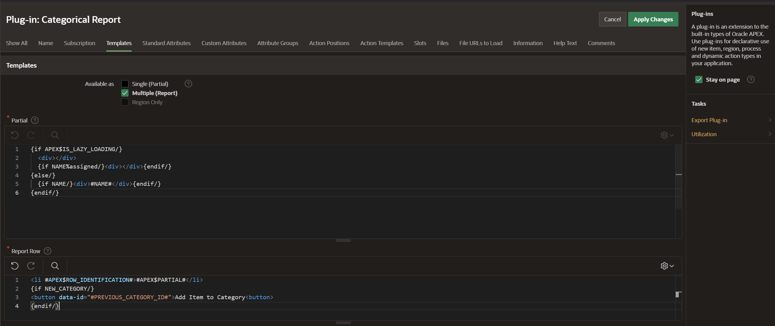Open the Attribute Groups tab
This screenshot has height=326, width=775.
pyautogui.click(x=278, y=43)
